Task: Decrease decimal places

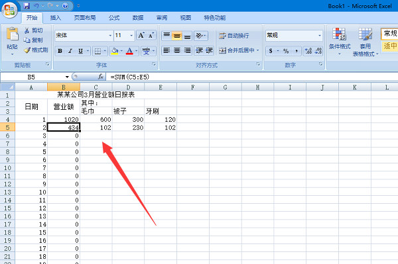Action: [x=318, y=51]
